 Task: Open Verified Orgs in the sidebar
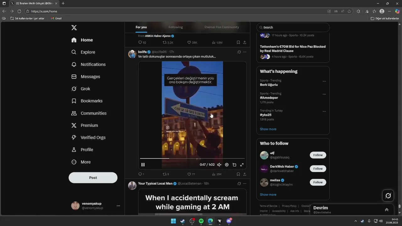click(x=88, y=137)
